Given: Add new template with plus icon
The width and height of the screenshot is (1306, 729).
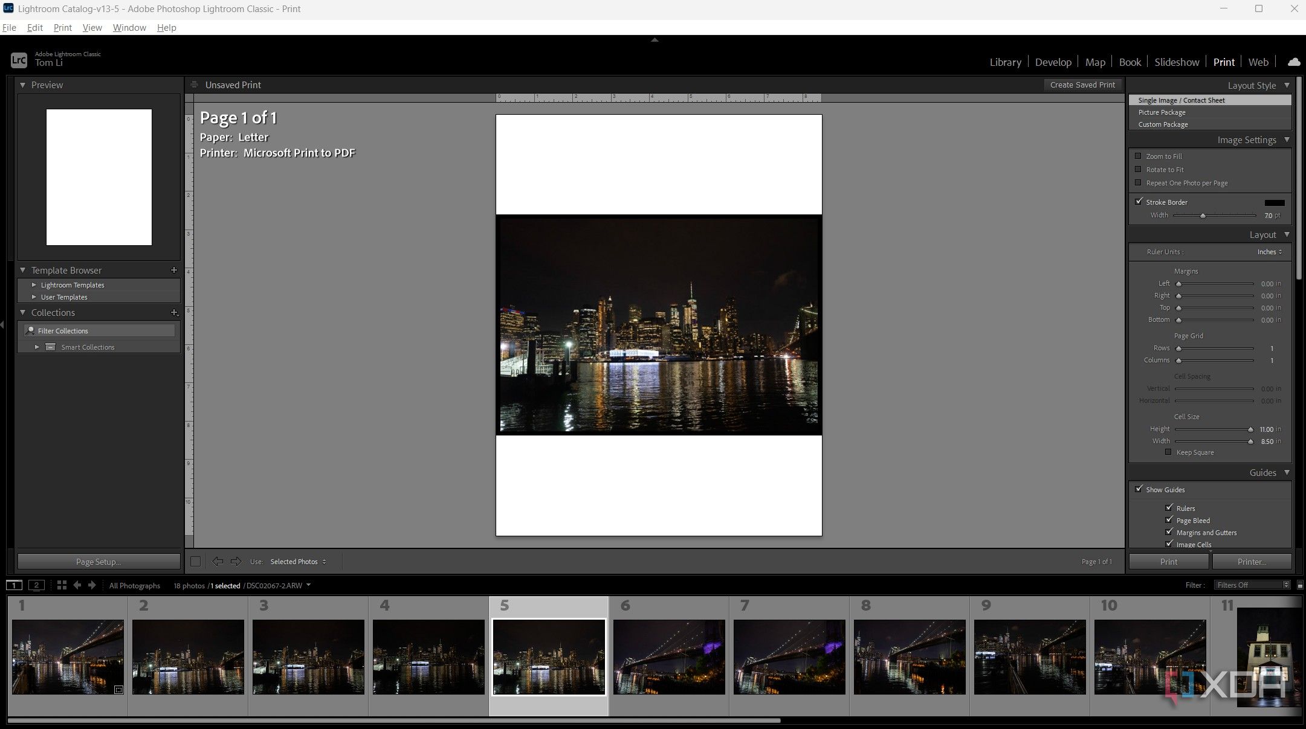Looking at the screenshot, I should (x=174, y=270).
